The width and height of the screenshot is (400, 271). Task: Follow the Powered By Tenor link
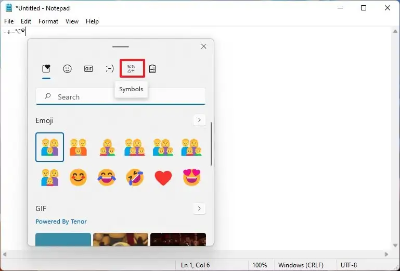click(x=61, y=221)
